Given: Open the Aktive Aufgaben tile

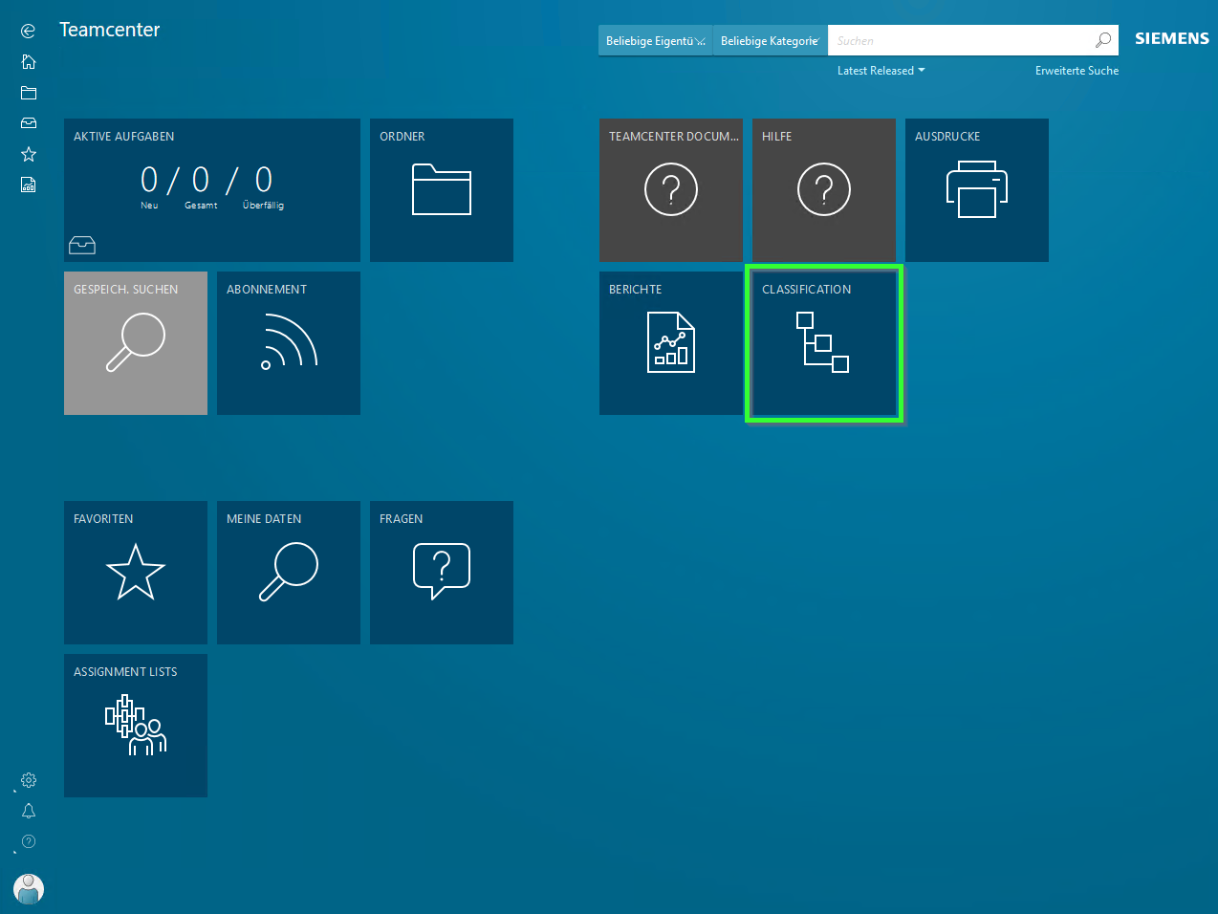Looking at the screenshot, I should pyautogui.click(x=212, y=190).
